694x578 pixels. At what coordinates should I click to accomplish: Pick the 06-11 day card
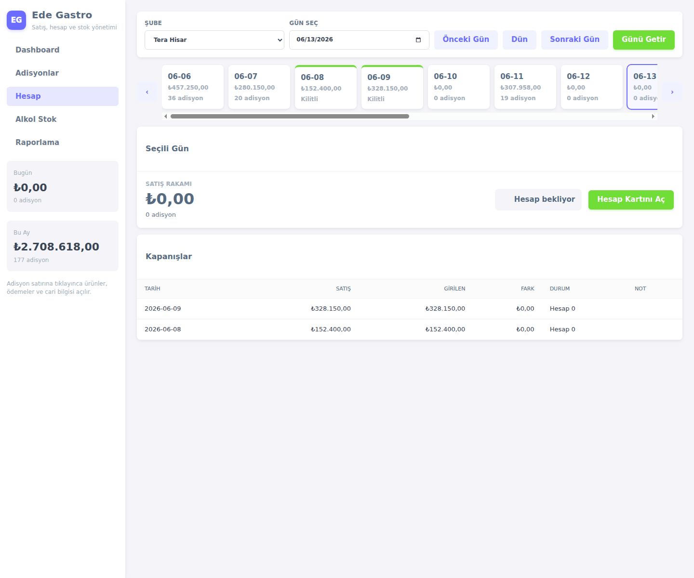tap(525, 87)
